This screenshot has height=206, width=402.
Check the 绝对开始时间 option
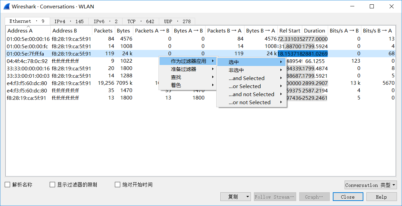pyautogui.click(x=118, y=185)
